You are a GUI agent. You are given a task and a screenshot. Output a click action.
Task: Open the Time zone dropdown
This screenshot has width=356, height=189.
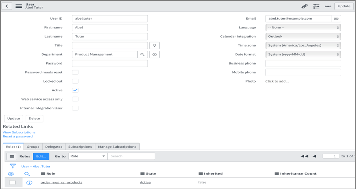click(x=303, y=45)
